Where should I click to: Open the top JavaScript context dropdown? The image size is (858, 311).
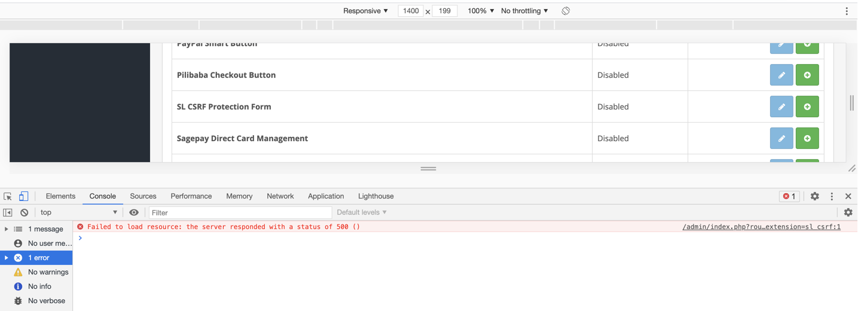pos(78,212)
